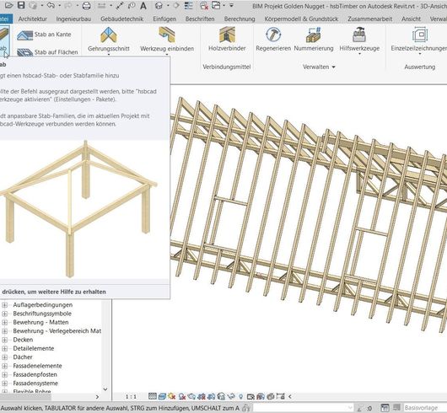Image resolution: width=447 pixels, height=413 pixels.
Task: Toggle crop region visibility
Action: click(x=211, y=396)
